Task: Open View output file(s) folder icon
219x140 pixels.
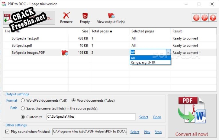Action: click(x=111, y=16)
